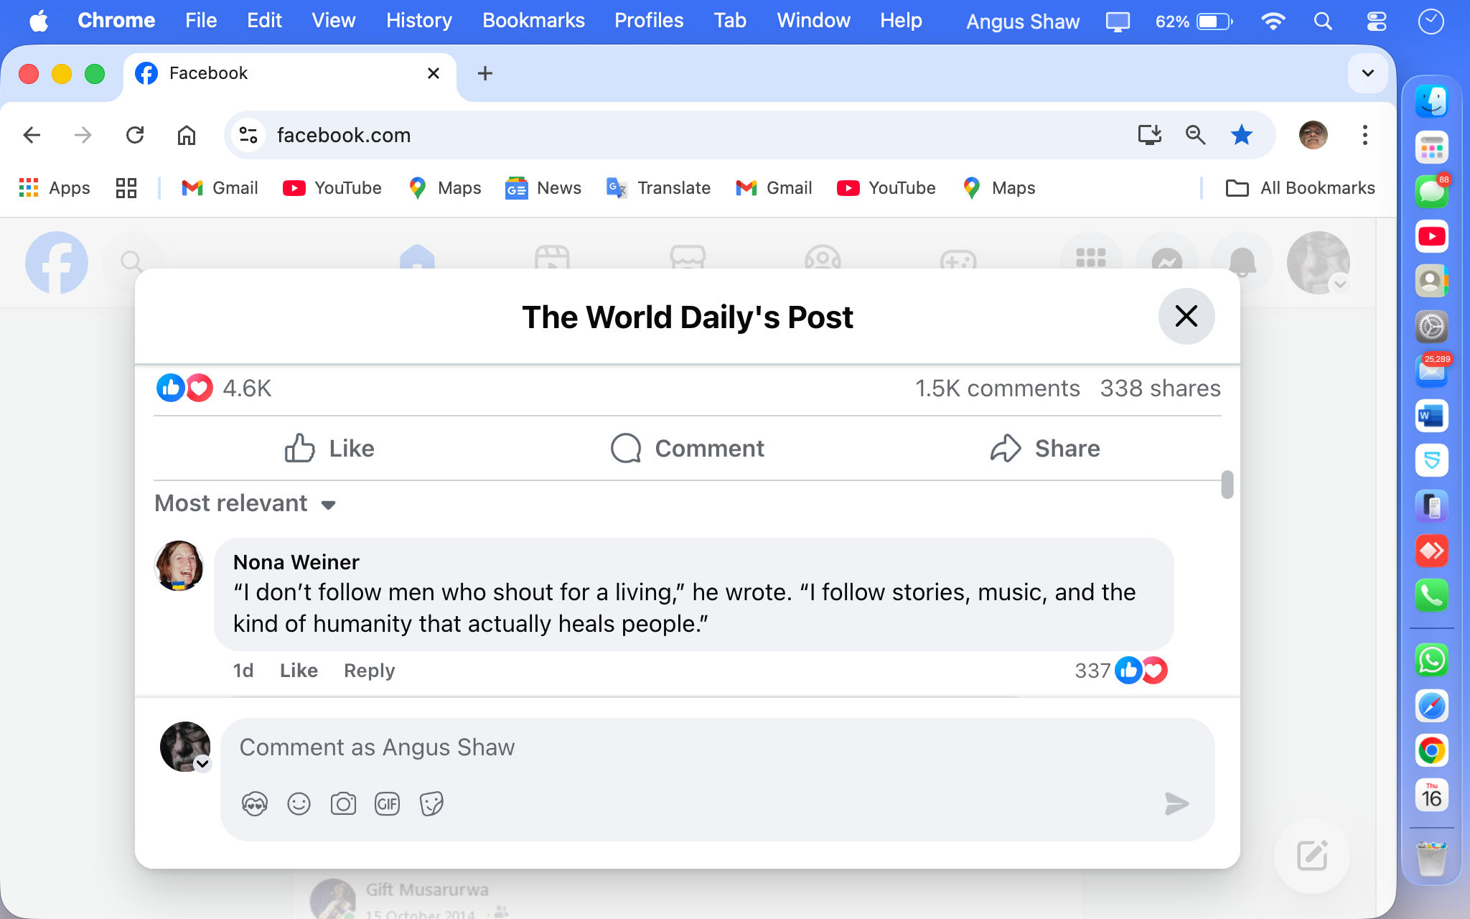The height and width of the screenshot is (919, 1470).
Task: Toggle Like on Nona Weiner's comment
Action: point(299,670)
